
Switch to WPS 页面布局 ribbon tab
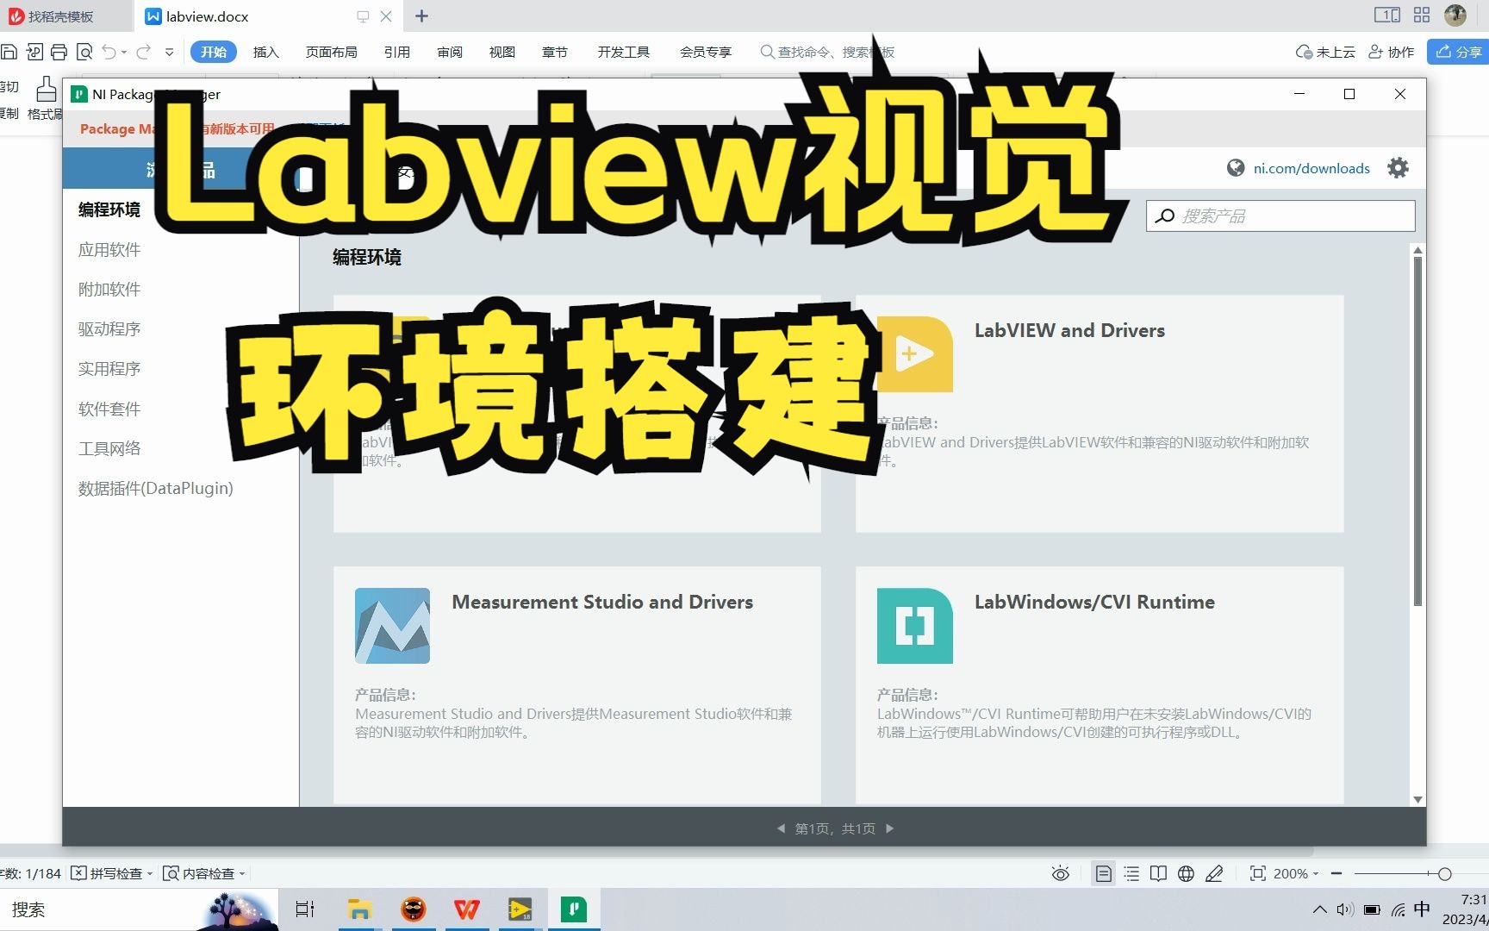coord(332,52)
